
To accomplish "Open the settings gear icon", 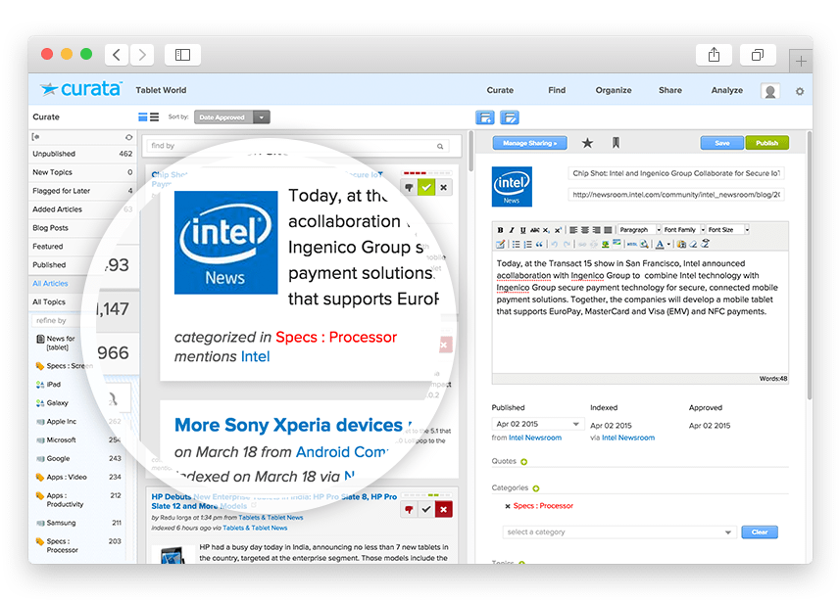I will pyautogui.click(x=799, y=91).
